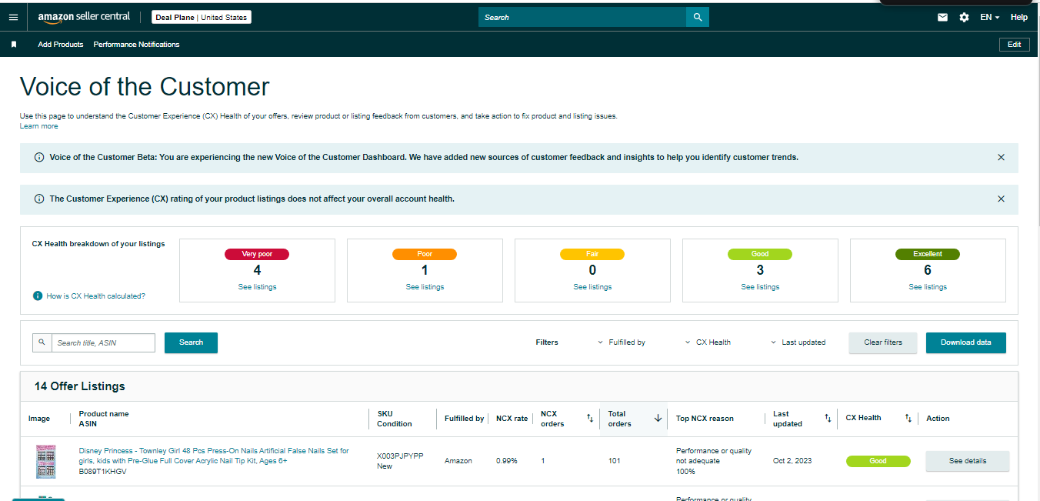
Task: Click the Disney Princess product thumbnail image
Action: [46, 461]
